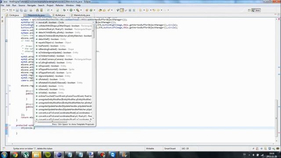The height and width of the screenshot is (158, 281).
Task: Open the External Tools dropdown arrow
Action: [81, 10]
